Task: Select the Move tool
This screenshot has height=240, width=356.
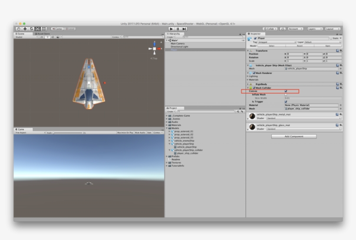Action: (x=25, y=29)
